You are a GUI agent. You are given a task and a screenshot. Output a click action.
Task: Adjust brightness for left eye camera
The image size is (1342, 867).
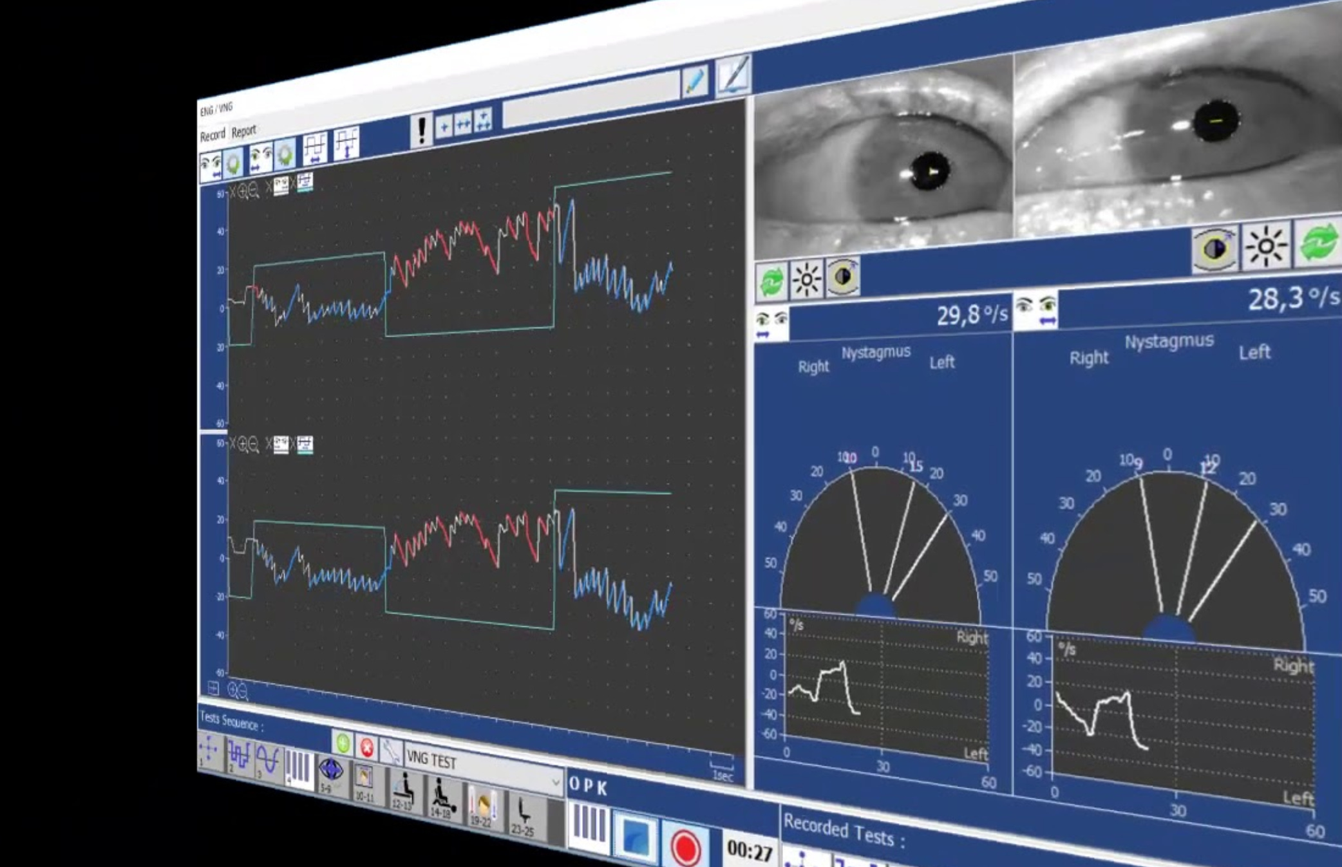tap(807, 279)
